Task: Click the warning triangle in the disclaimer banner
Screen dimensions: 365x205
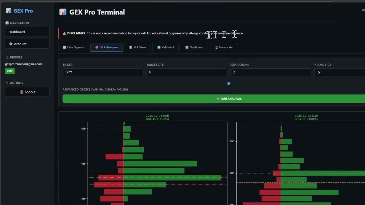Action: 65,33
